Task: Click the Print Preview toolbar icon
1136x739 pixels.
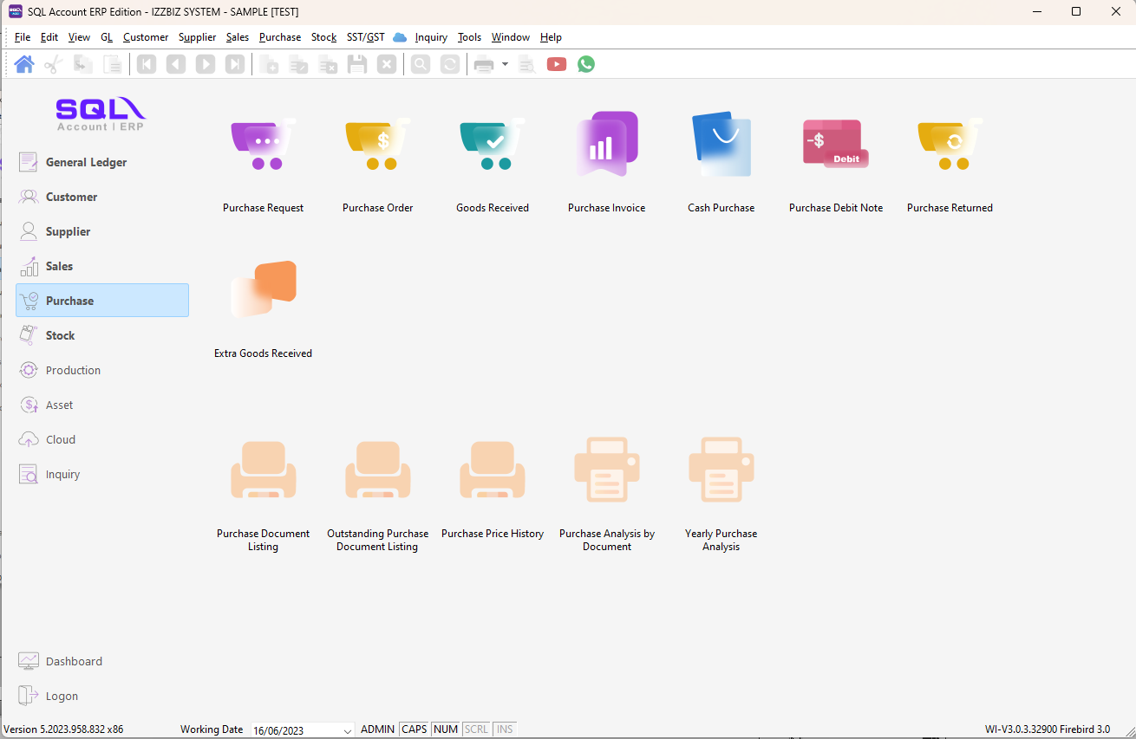Action: (x=527, y=64)
